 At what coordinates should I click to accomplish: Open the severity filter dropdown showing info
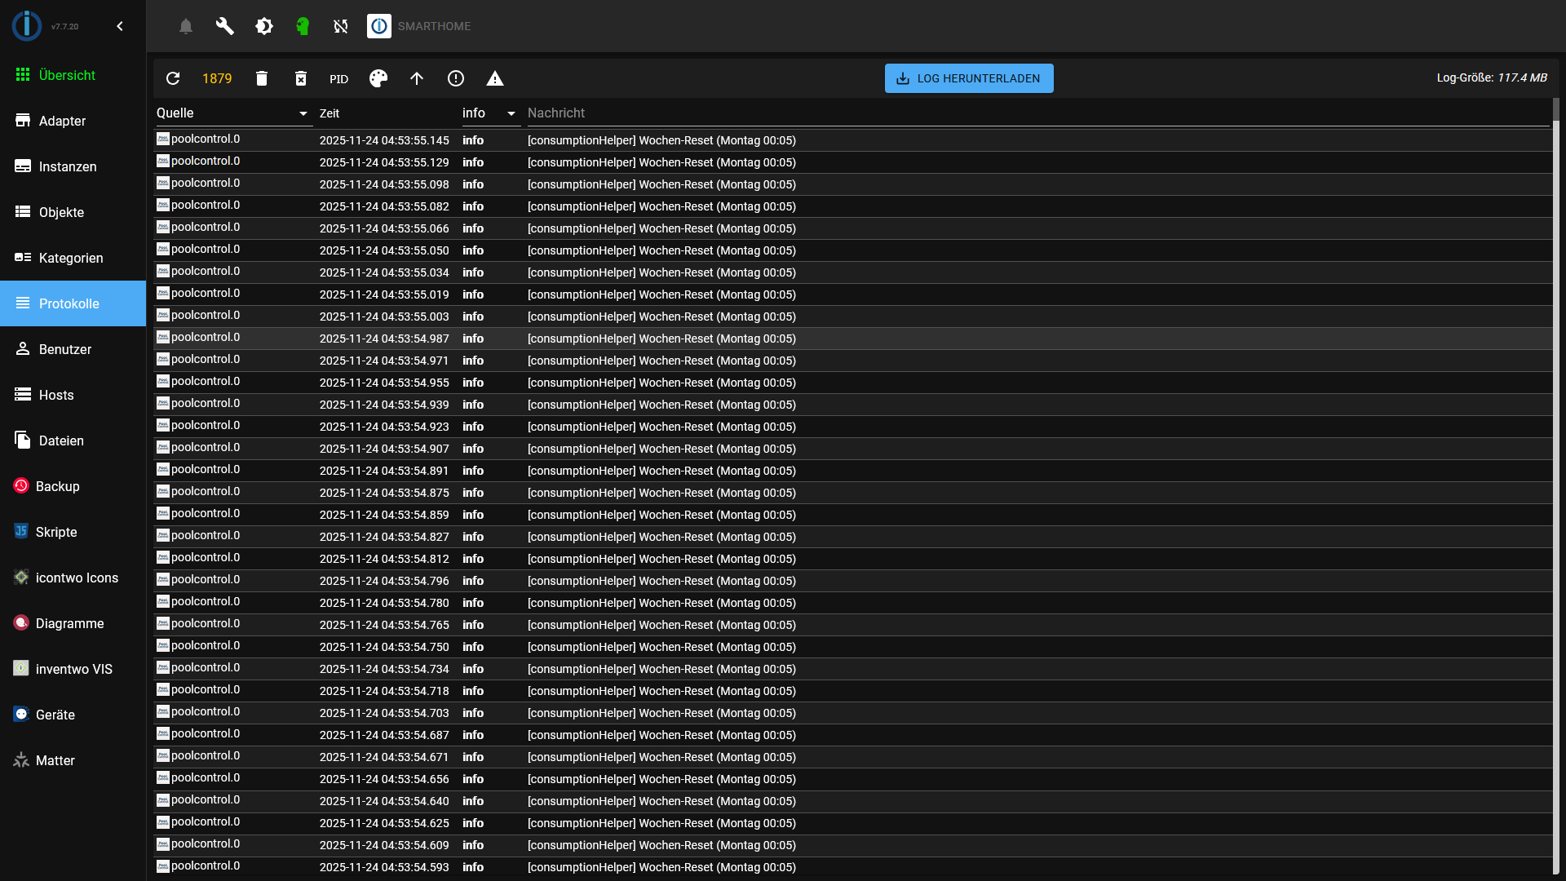pyautogui.click(x=511, y=113)
